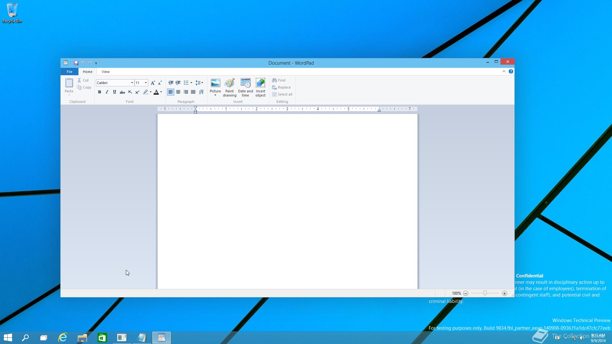The width and height of the screenshot is (612, 344).
Task: Click the Paste clipboard icon
Action: pos(69,83)
